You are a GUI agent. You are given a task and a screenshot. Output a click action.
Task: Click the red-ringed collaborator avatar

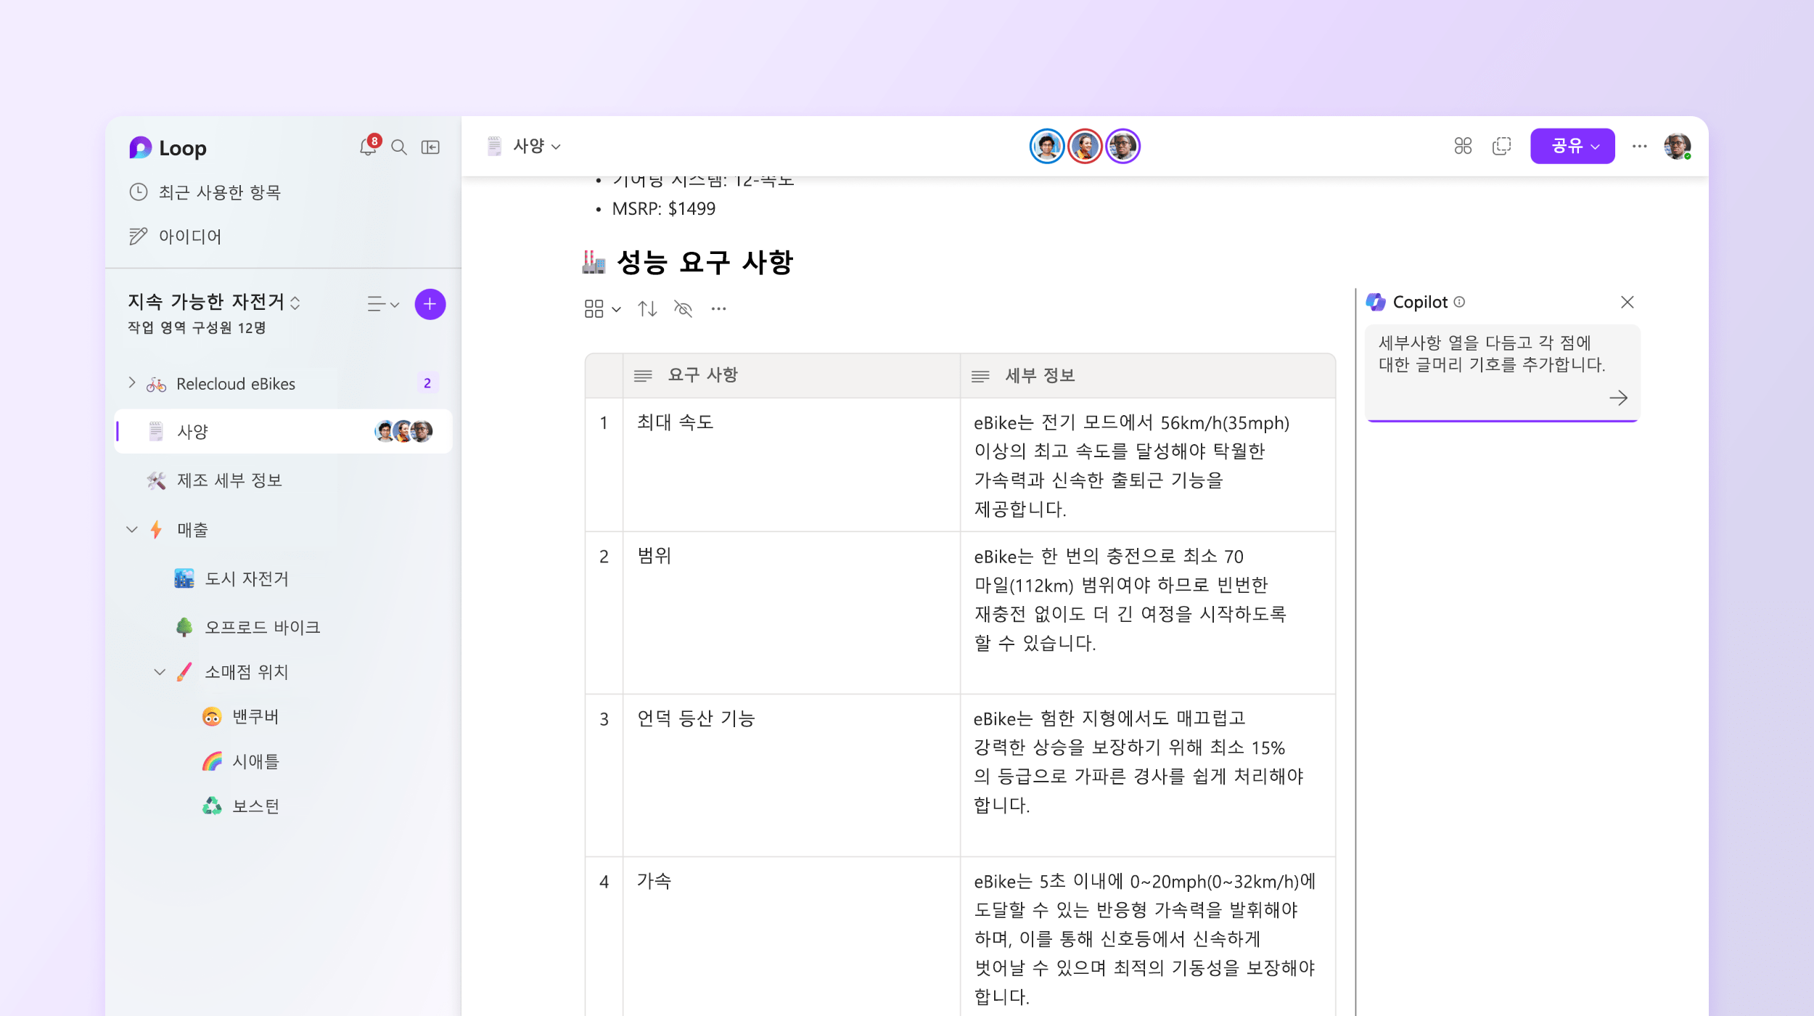1085,147
